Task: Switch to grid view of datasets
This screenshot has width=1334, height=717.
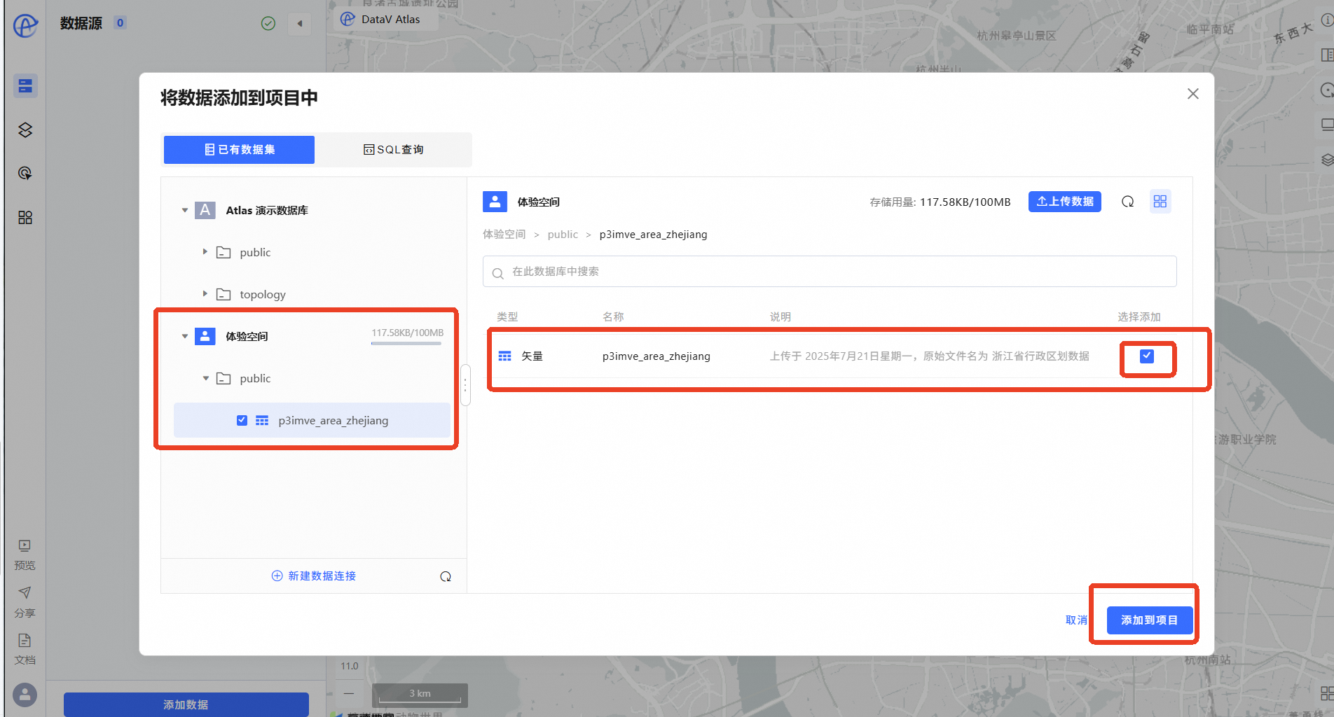Action: click(1160, 202)
